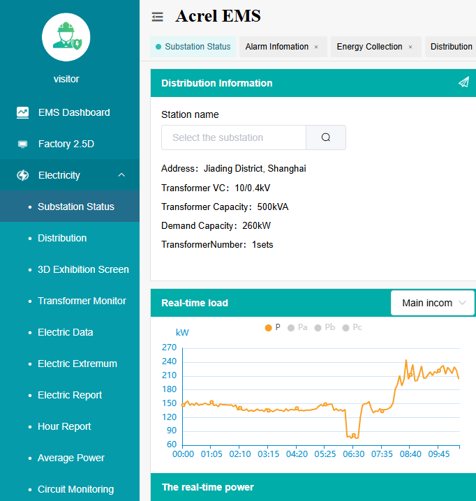The width and height of the screenshot is (476, 501).
Task: Open 3D Exhibition Screen page
Action: point(70,269)
